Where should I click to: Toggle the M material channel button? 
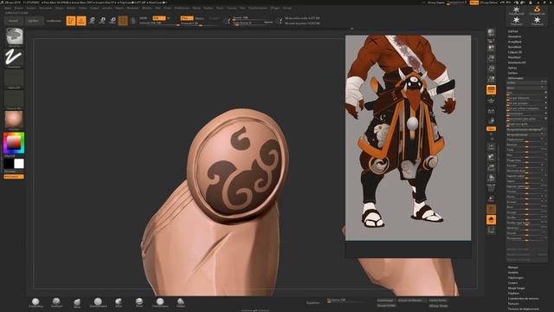pyautogui.click(x=168, y=18)
